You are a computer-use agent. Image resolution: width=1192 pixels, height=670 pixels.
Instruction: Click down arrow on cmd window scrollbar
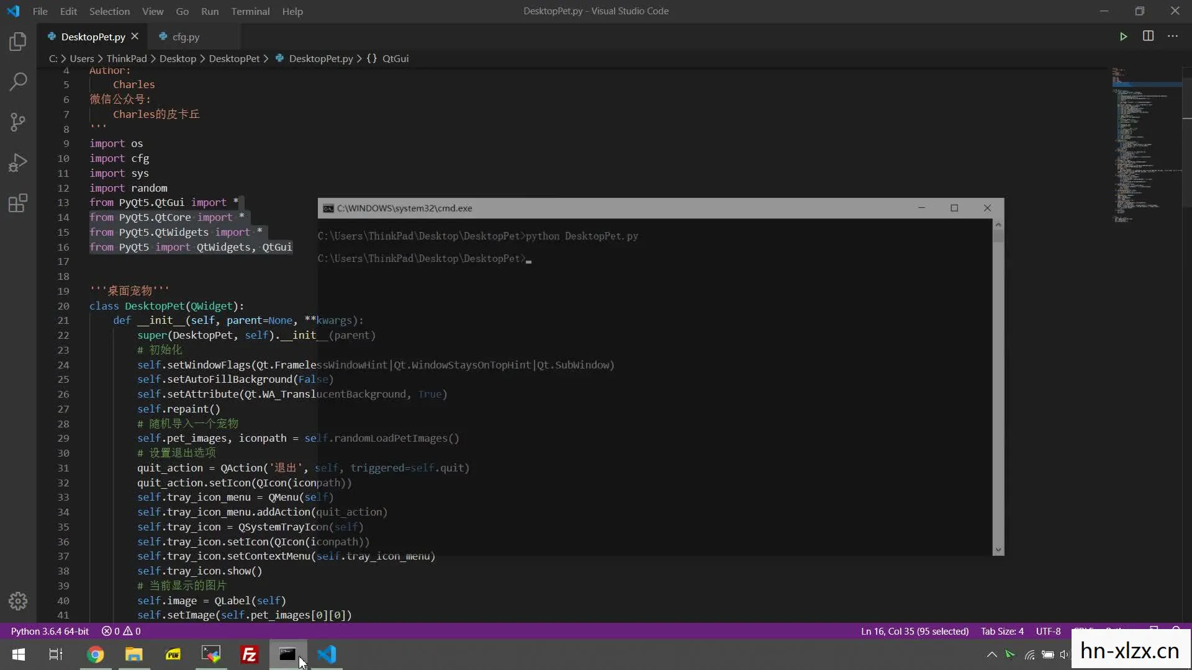pos(998,550)
